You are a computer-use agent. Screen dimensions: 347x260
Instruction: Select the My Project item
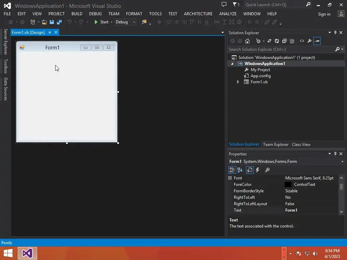260,70
